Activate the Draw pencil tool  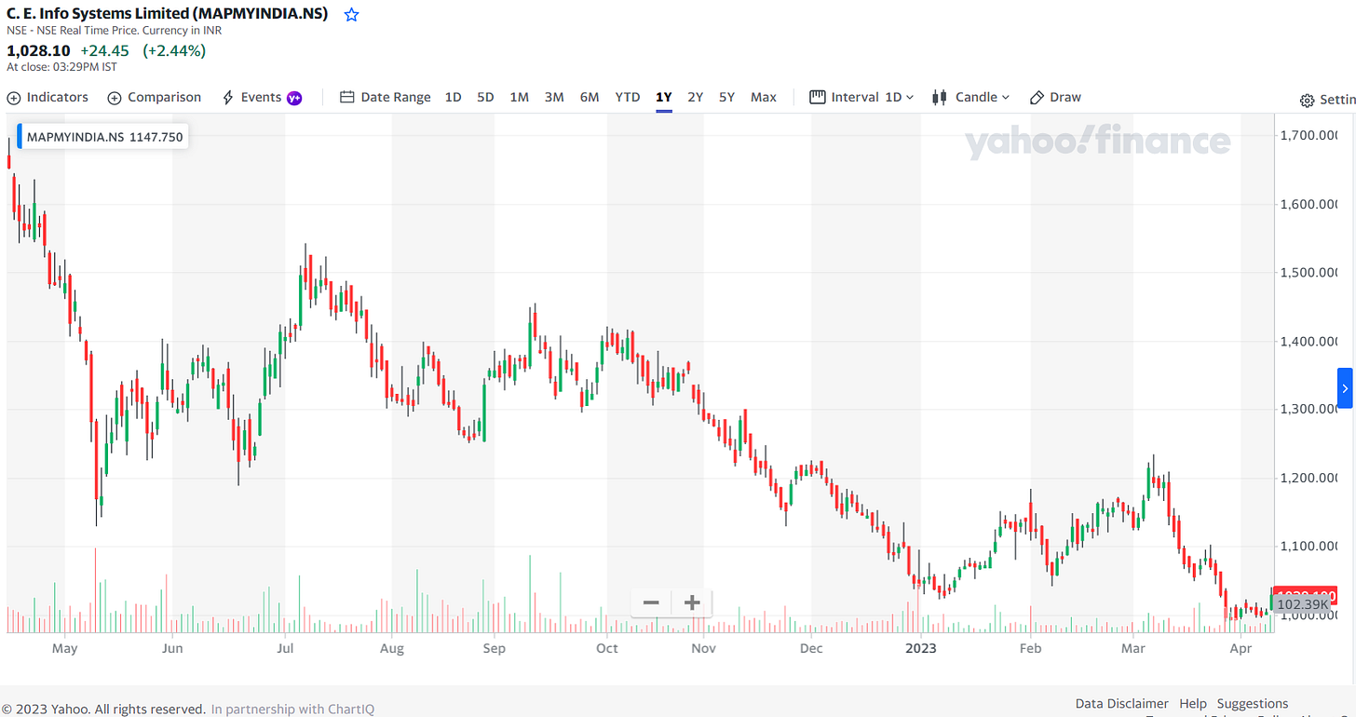pos(1055,97)
